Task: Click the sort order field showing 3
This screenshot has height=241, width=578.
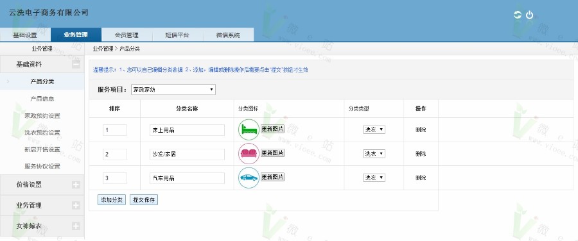Action: pos(115,178)
